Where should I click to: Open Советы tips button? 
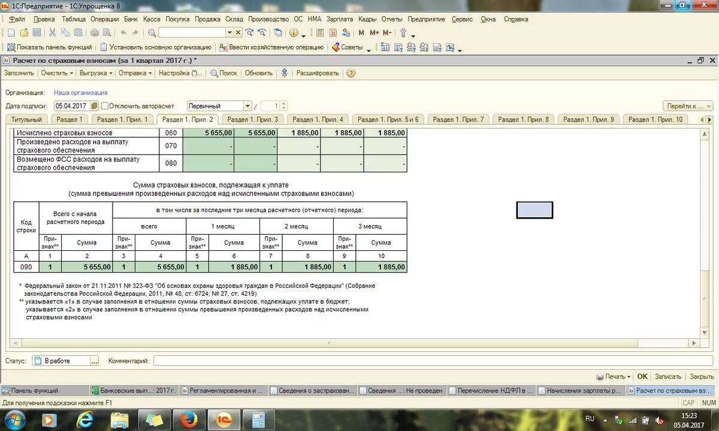click(x=348, y=47)
